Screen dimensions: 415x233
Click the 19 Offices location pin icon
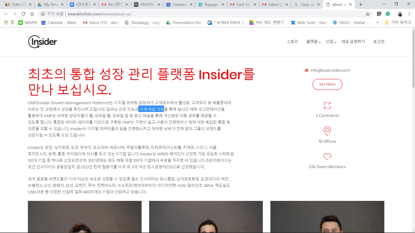327,131
